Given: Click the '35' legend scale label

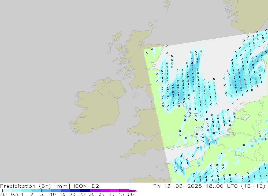Looking at the screenshot, I should tap(102, 194).
